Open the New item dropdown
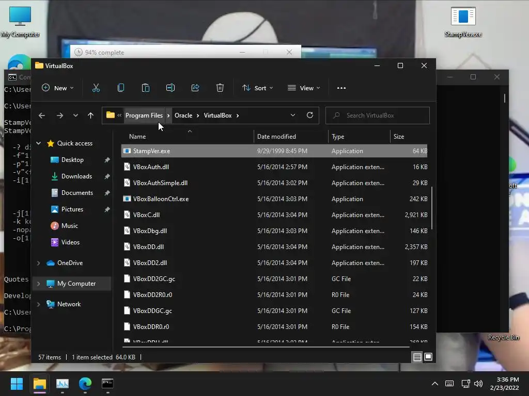The width and height of the screenshot is (529, 396). [58, 88]
